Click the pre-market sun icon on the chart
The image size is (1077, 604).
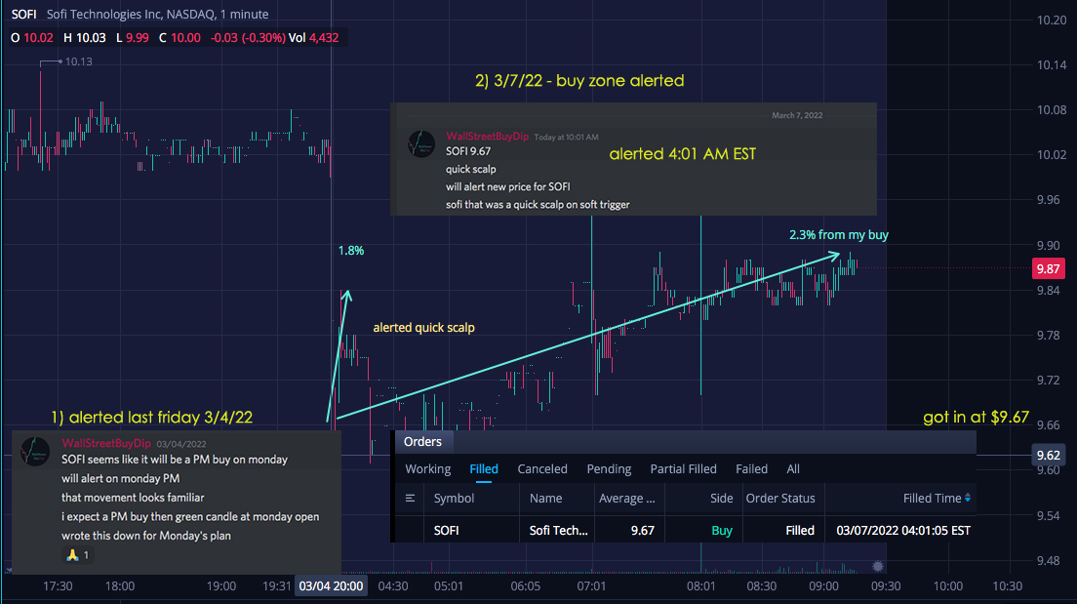click(x=878, y=566)
